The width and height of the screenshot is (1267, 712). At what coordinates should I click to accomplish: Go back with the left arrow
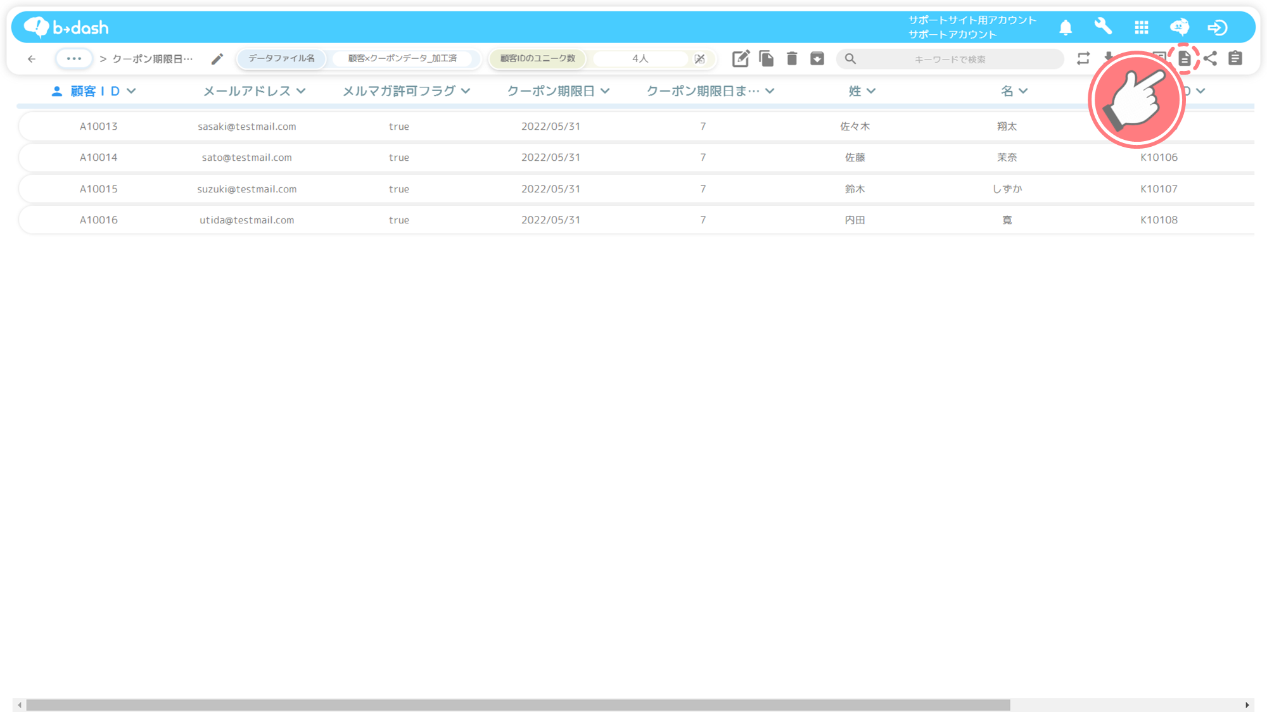click(x=32, y=59)
